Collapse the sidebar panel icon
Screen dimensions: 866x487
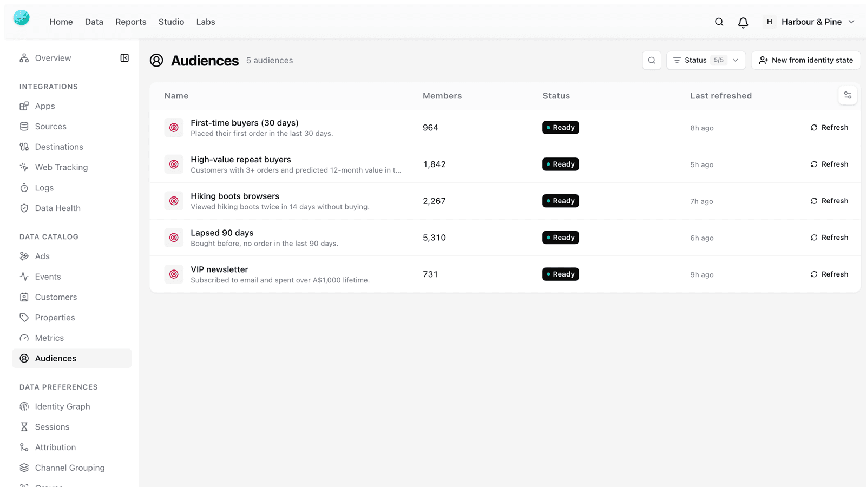[x=124, y=58]
